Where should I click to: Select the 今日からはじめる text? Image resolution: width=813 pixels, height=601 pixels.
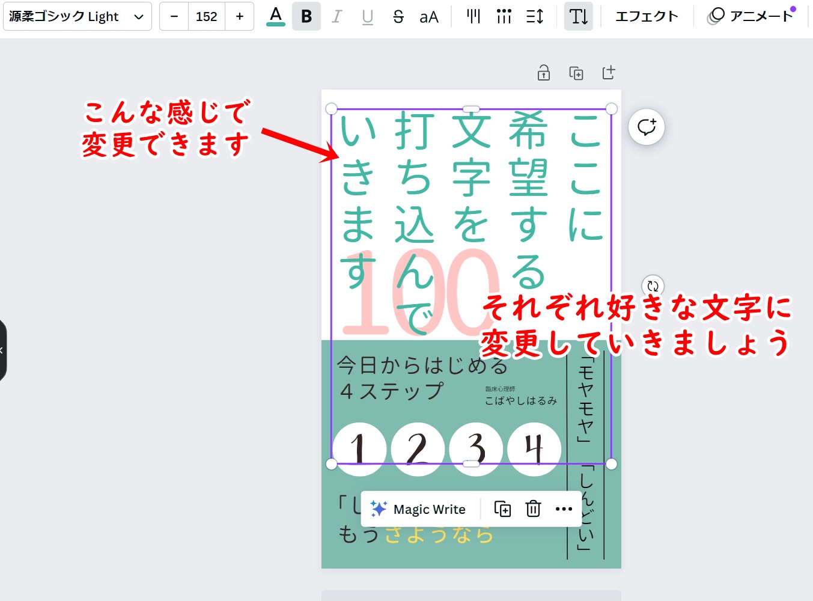422,365
